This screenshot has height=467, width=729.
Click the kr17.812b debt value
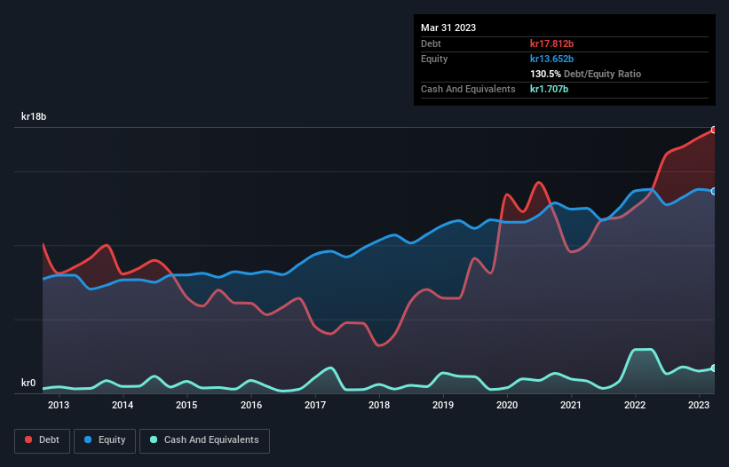[552, 44]
